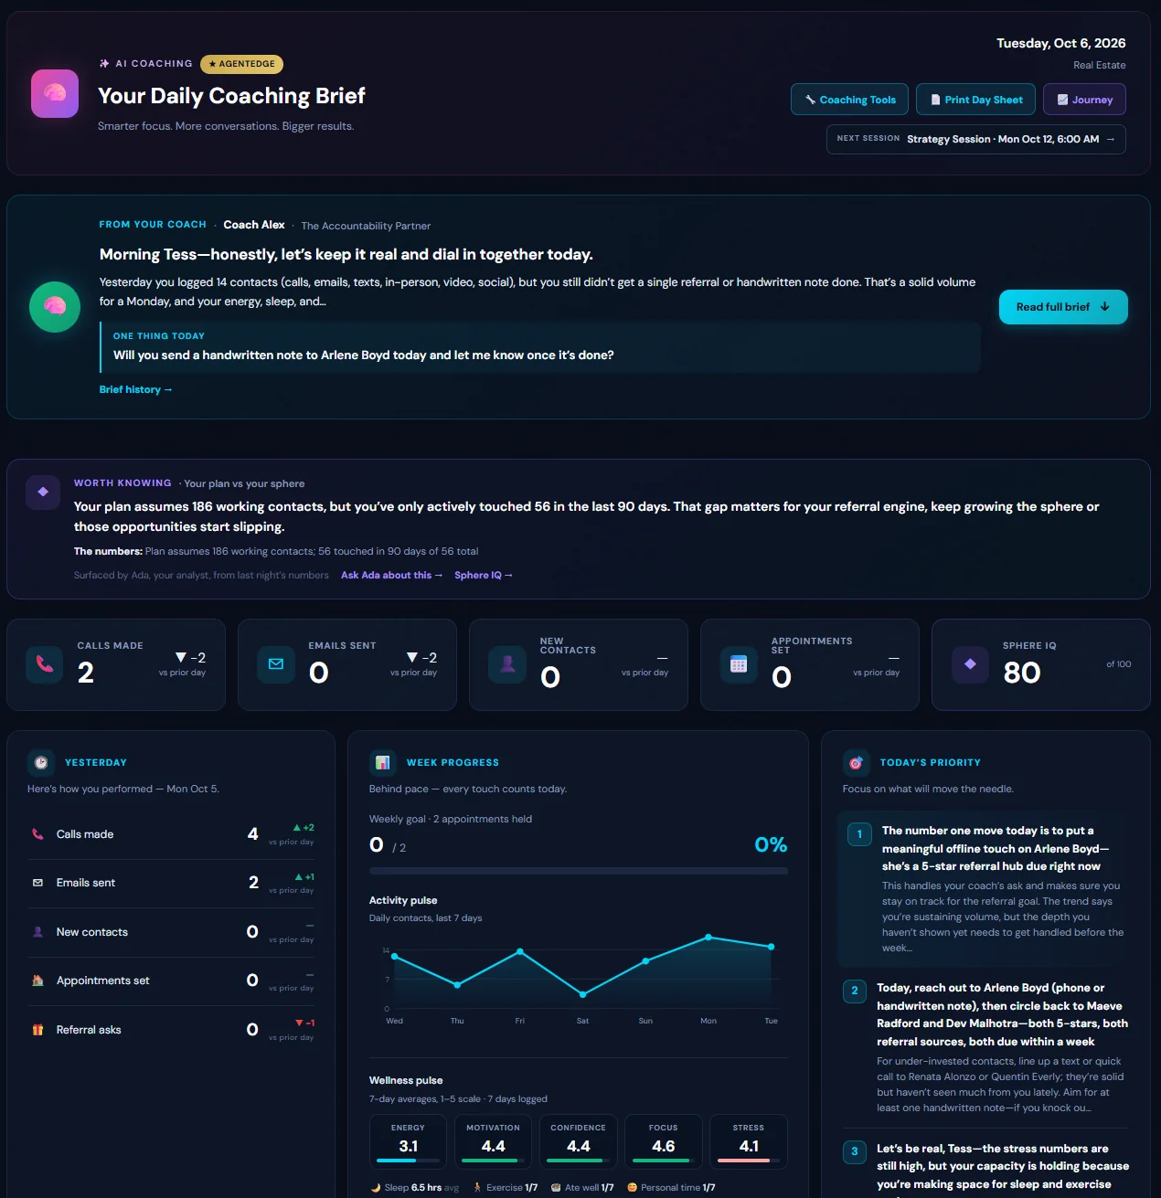
Task: Click the Mon data point on activity chart
Action: 708,938
